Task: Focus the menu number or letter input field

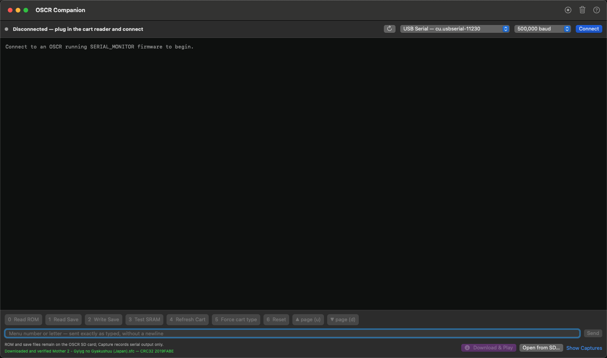Action: point(292,333)
